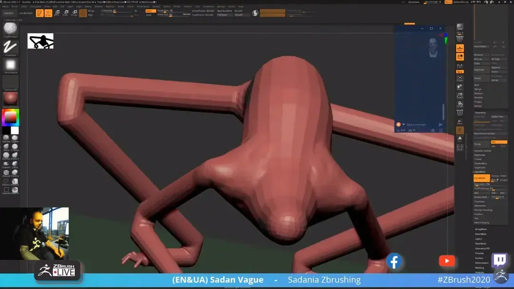
Task: Activate the Edit mode button
Action: pos(40,13)
